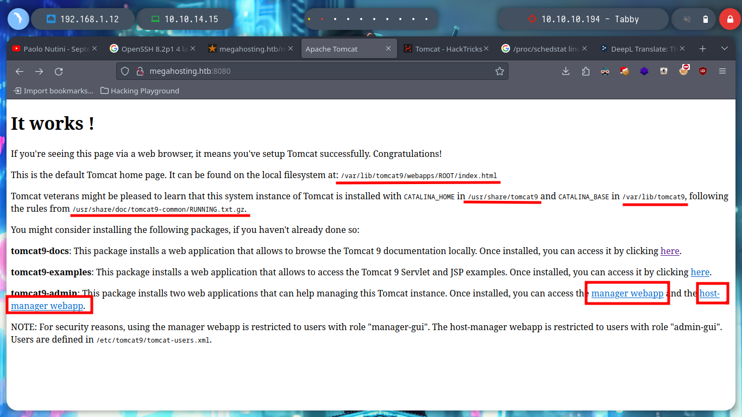Image resolution: width=742 pixels, height=417 pixels.
Task: Open the uBlock Origin extension
Action: 703,71
